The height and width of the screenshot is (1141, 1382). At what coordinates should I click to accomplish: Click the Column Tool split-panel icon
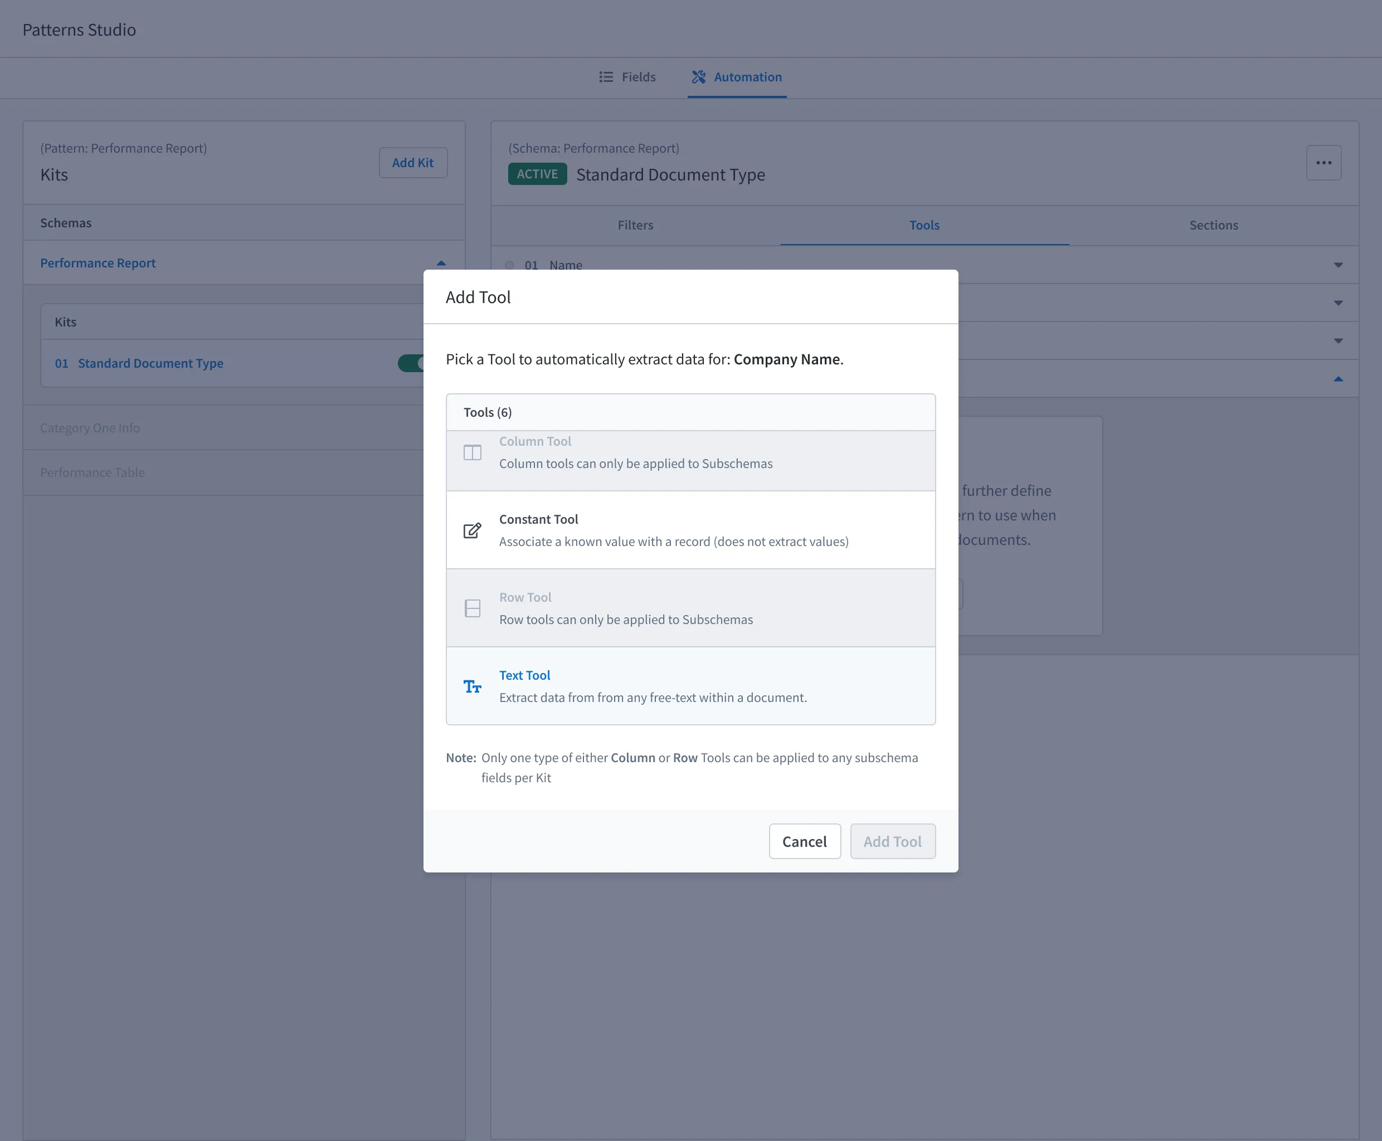point(472,452)
